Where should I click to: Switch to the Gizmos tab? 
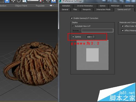pos(103,6)
